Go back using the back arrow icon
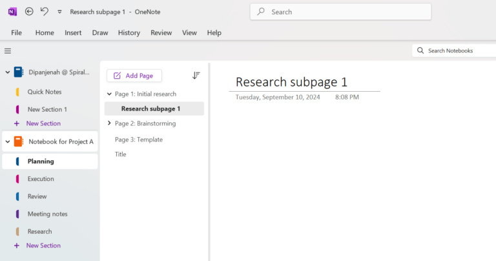The height and width of the screenshot is (261, 496). (29, 12)
